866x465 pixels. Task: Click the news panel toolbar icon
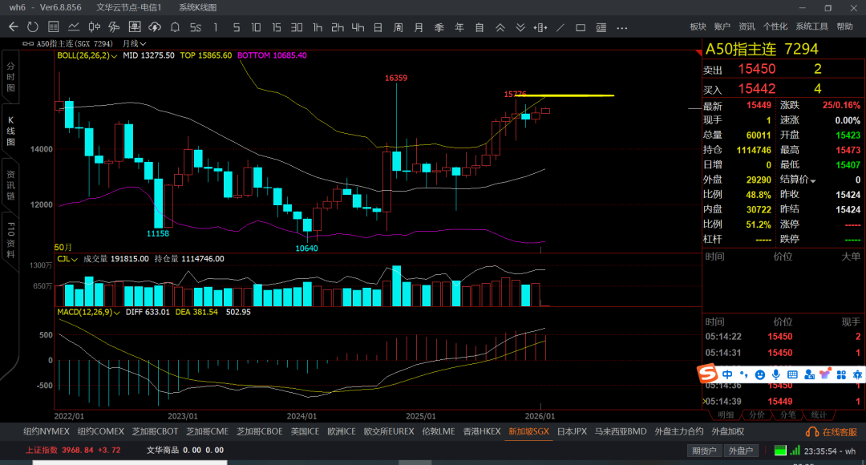click(x=601, y=27)
